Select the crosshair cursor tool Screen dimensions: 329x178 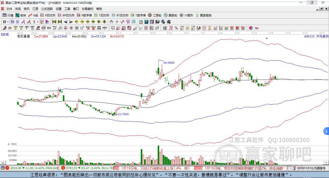117,22
